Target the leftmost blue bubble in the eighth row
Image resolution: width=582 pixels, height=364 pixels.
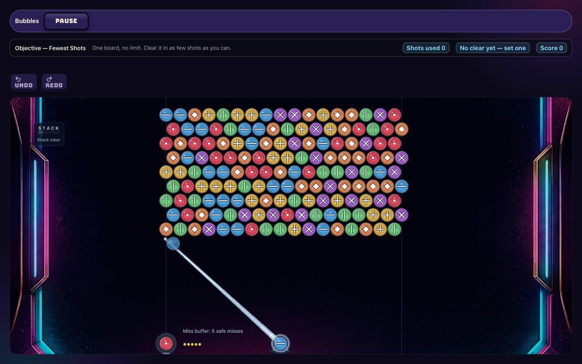click(x=173, y=215)
